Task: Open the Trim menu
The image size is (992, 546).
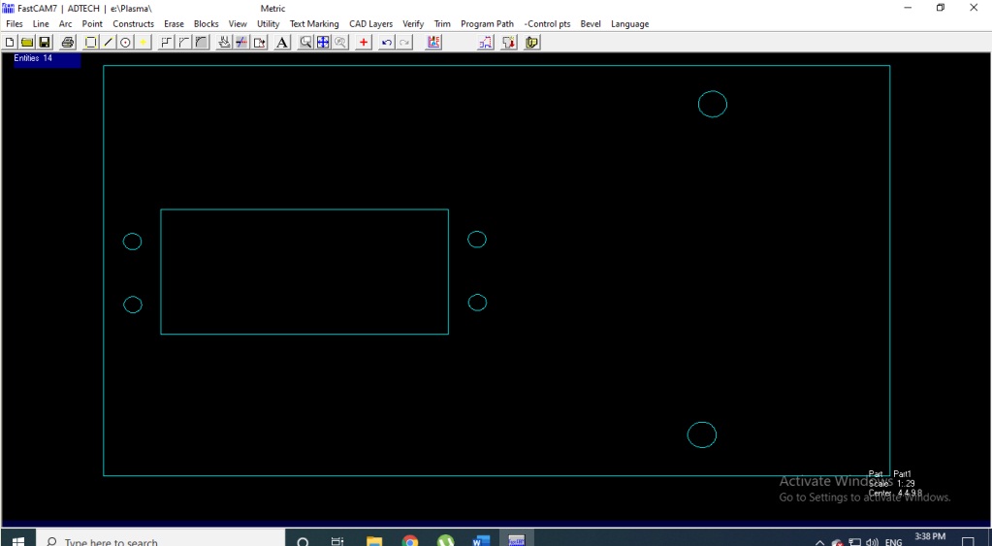Action: tap(441, 24)
